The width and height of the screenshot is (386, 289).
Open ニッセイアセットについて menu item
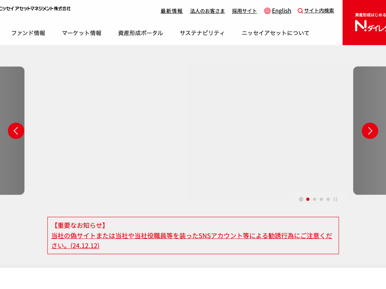(275, 33)
